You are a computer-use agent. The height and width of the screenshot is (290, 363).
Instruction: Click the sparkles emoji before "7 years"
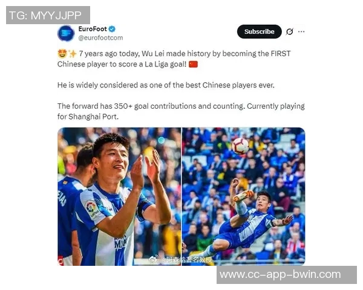pyautogui.click(x=72, y=54)
